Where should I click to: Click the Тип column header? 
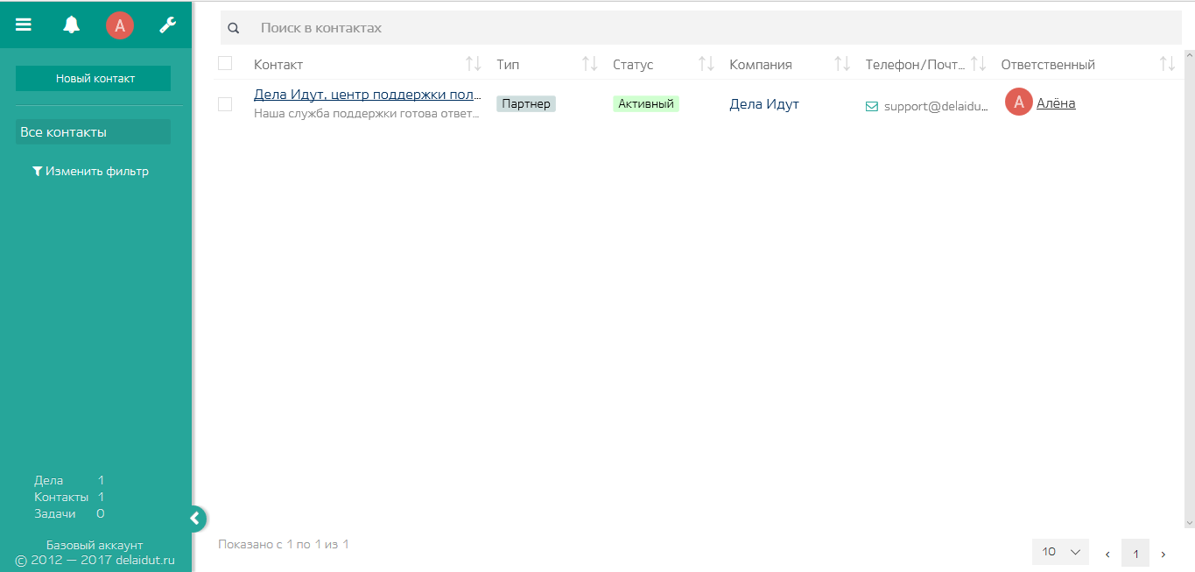pyautogui.click(x=508, y=65)
